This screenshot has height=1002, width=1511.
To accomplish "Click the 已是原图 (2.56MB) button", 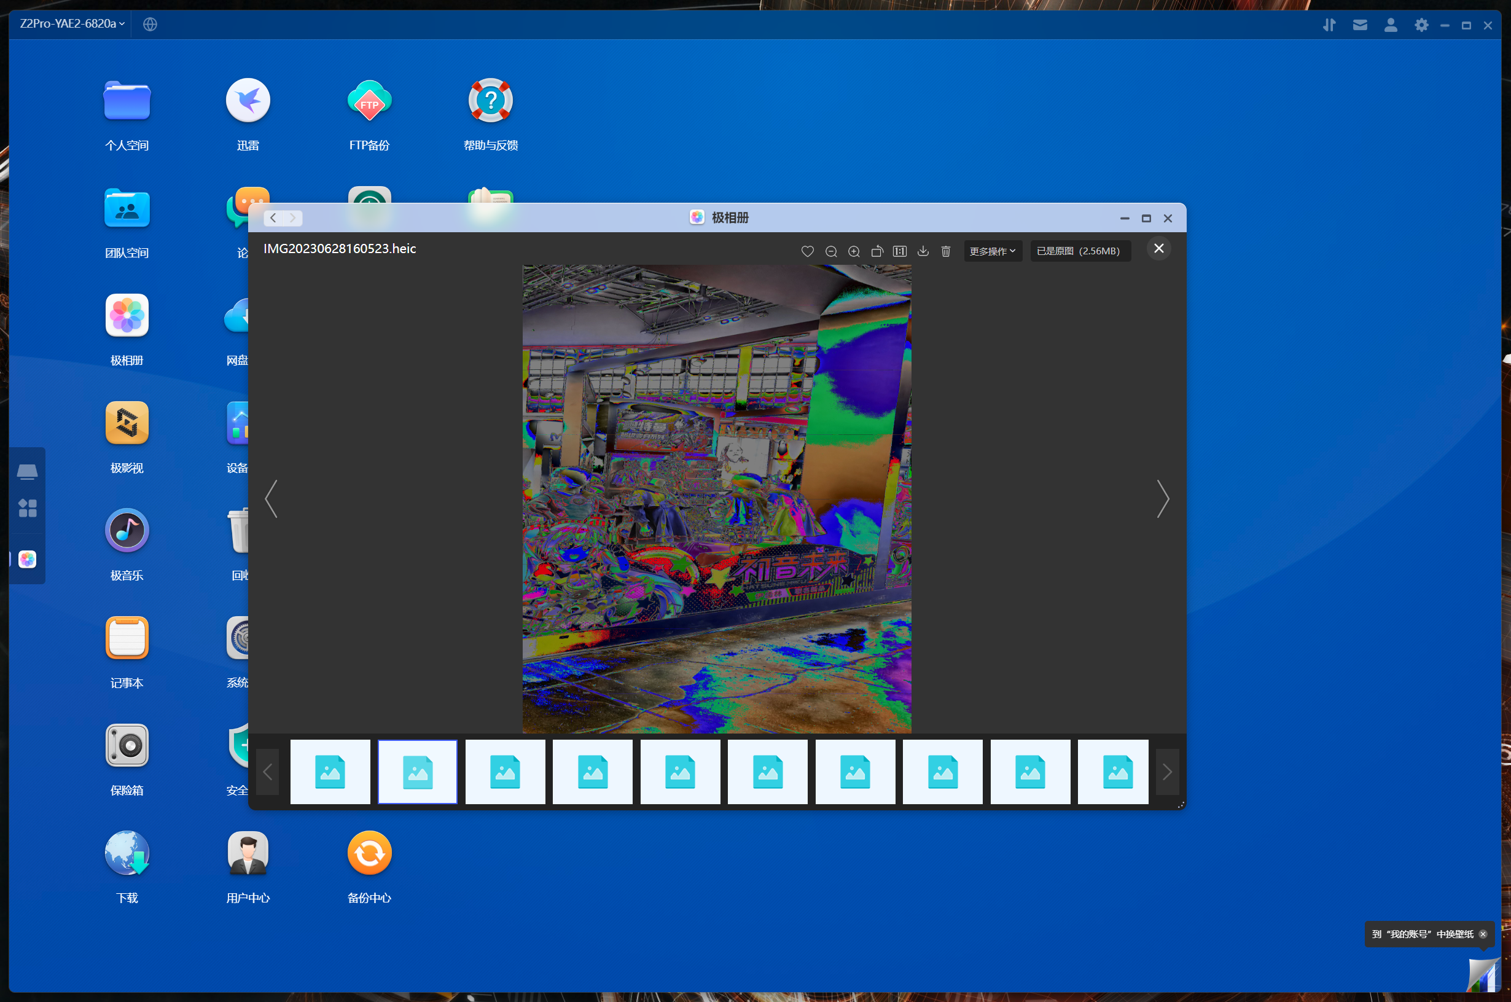I will 1079,251.
